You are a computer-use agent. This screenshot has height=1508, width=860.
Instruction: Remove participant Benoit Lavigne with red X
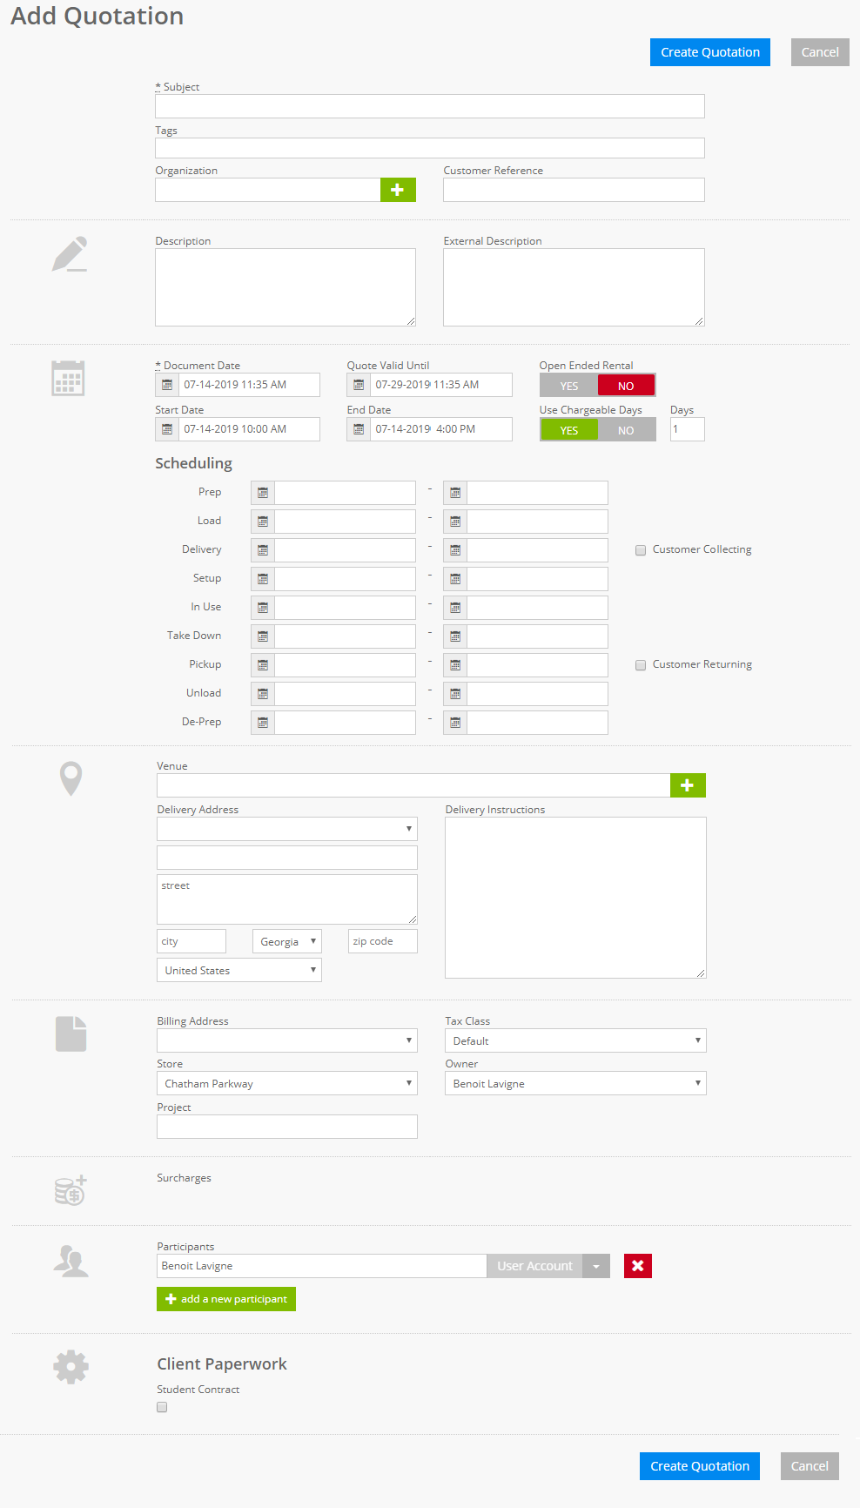tap(637, 1266)
